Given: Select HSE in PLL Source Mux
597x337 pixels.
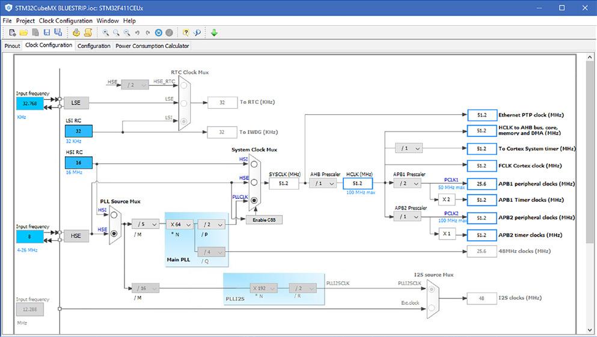Looking at the screenshot, I should (114, 234).
